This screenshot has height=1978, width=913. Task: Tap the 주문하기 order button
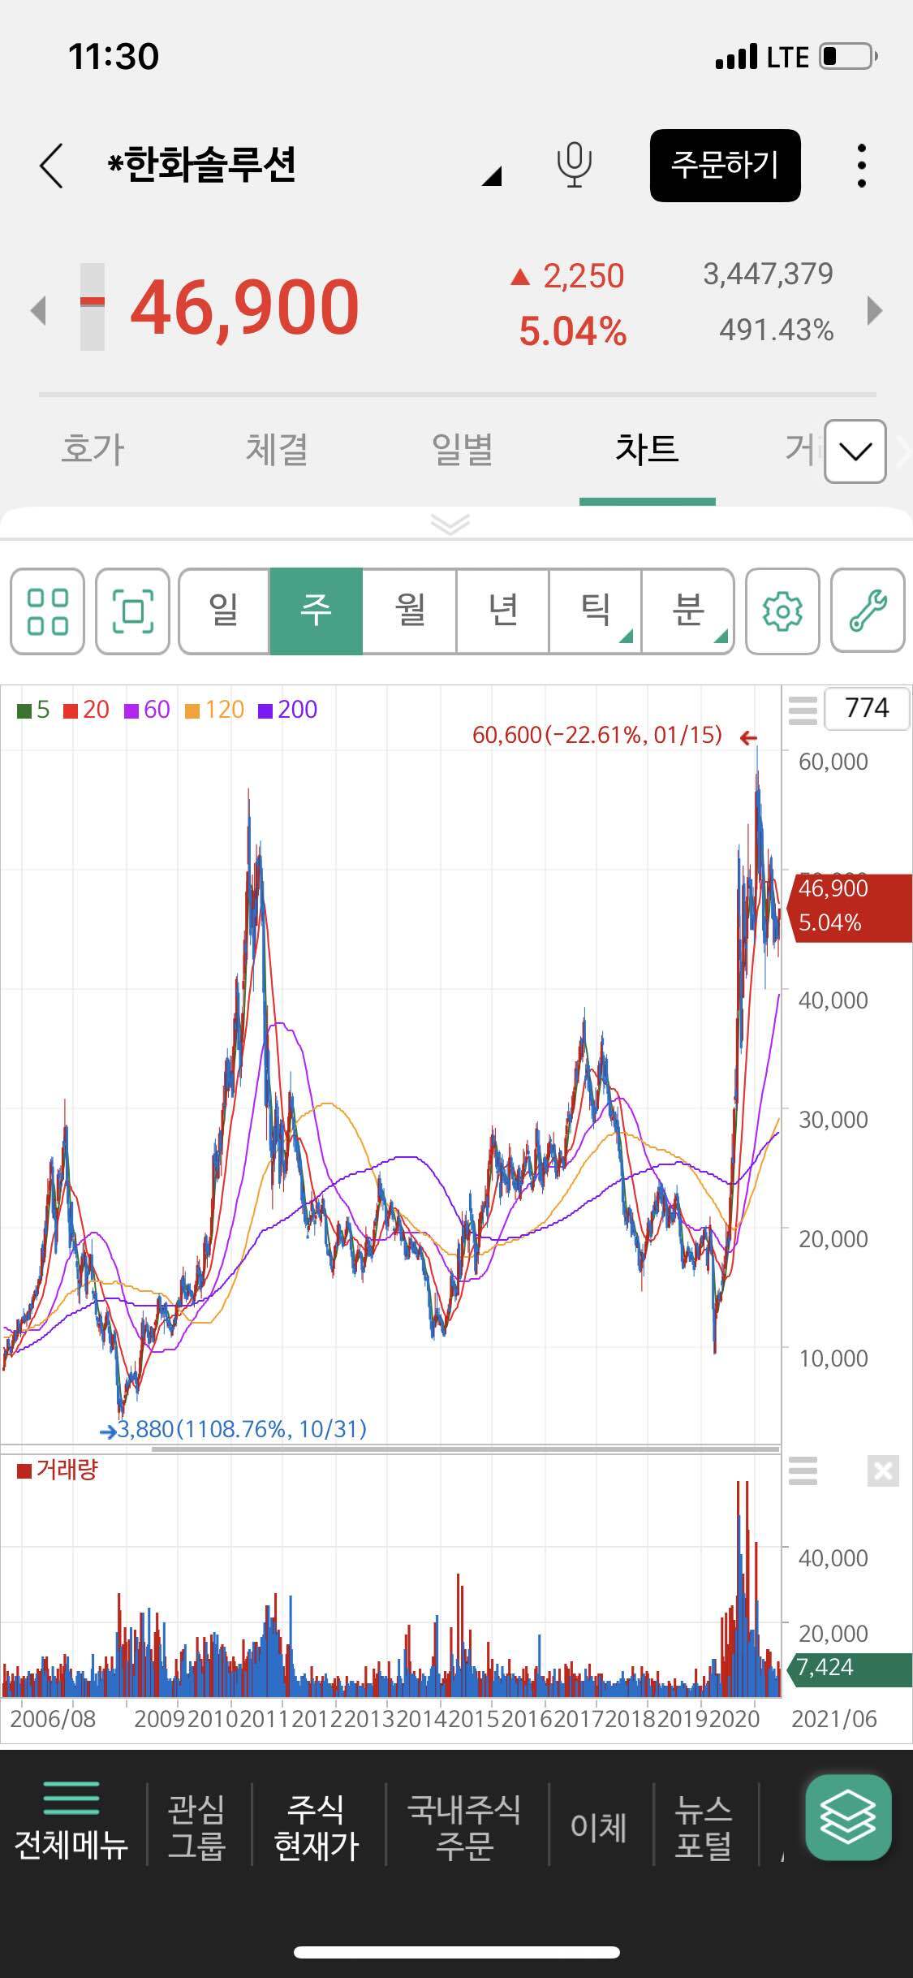[725, 166]
